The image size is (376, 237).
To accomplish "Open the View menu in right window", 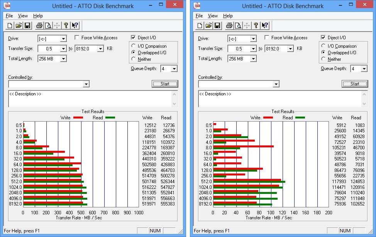I will tap(213, 16).
